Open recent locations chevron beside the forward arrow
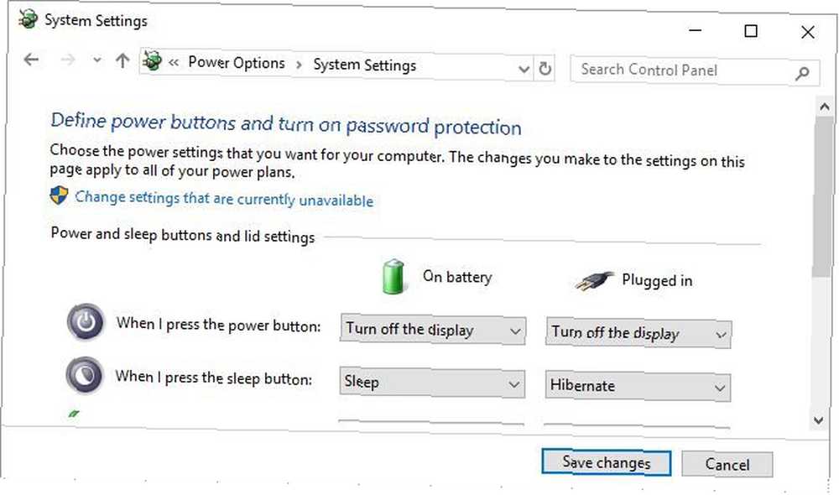Image resolution: width=839 pixels, height=495 pixels. coord(96,60)
